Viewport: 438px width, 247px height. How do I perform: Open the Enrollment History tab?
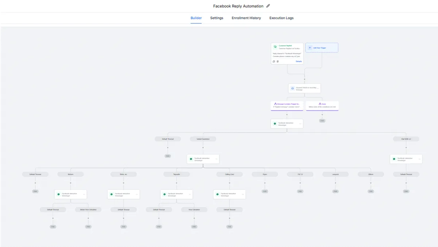point(246,18)
